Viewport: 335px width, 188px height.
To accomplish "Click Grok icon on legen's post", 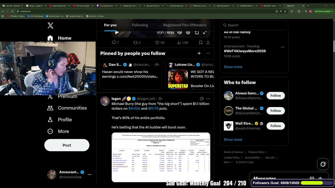I will coord(202,99).
